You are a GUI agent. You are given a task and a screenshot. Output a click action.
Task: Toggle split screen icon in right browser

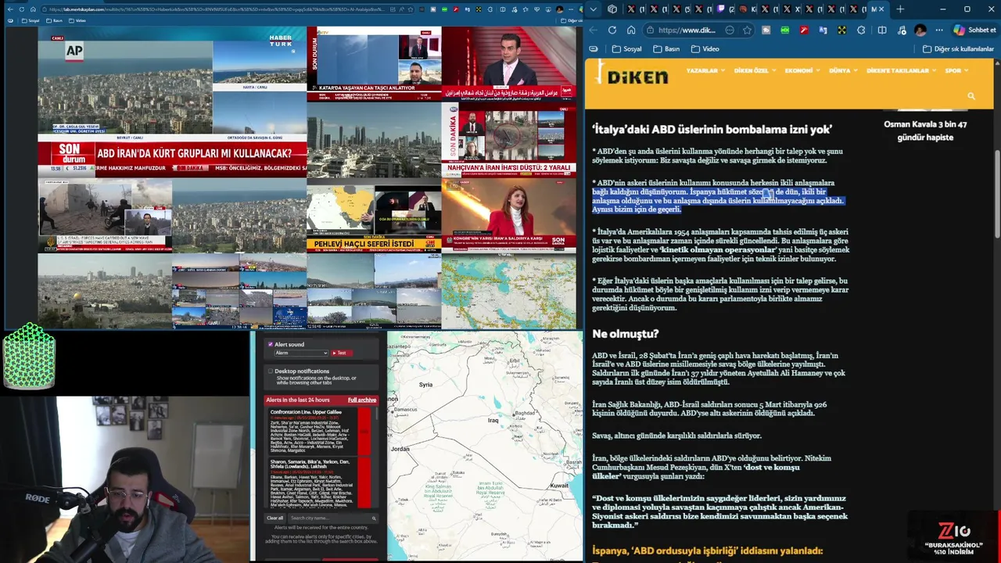pyautogui.click(x=882, y=30)
